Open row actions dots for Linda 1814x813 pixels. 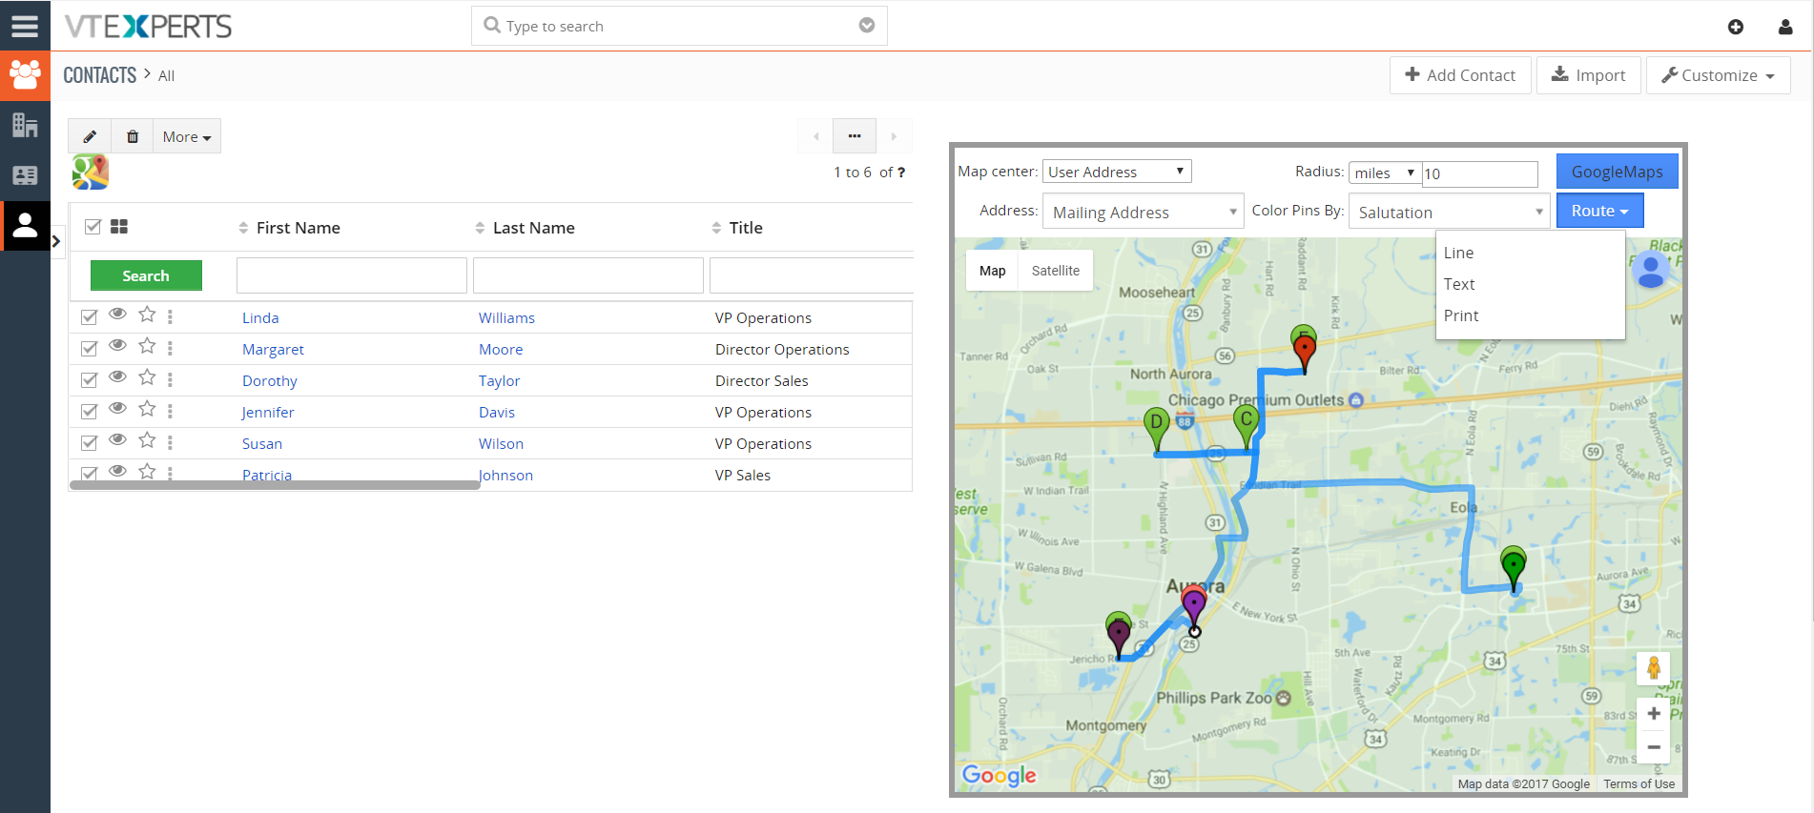170,316
